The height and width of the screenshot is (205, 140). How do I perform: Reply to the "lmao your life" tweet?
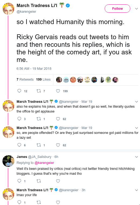tap(19, 202)
